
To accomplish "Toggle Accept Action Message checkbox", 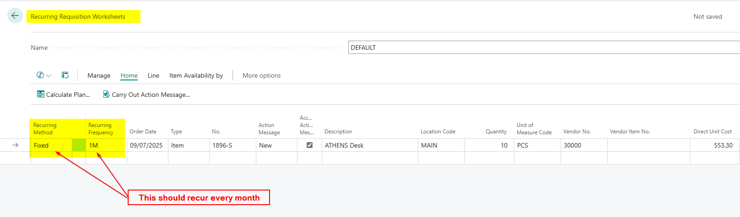I will coord(309,145).
